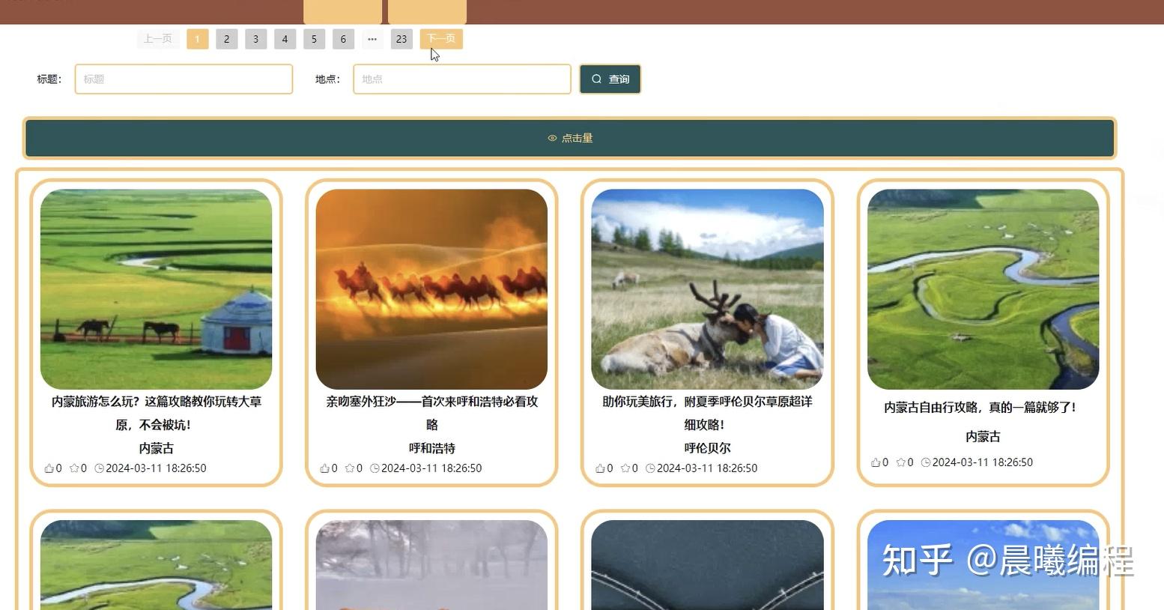Click the star icon on 内蒙古自由行攻略 card
The width and height of the screenshot is (1164, 610).
tap(900, 462)
